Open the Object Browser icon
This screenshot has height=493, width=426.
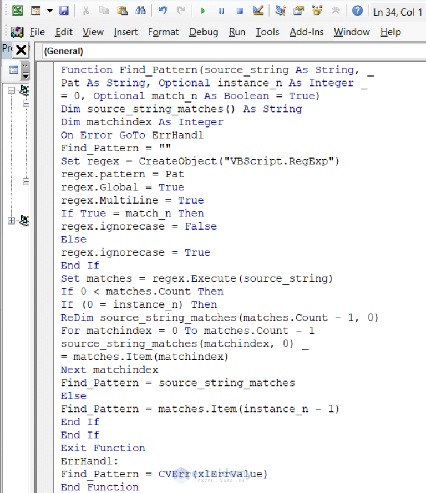click(x=317, y=11)
